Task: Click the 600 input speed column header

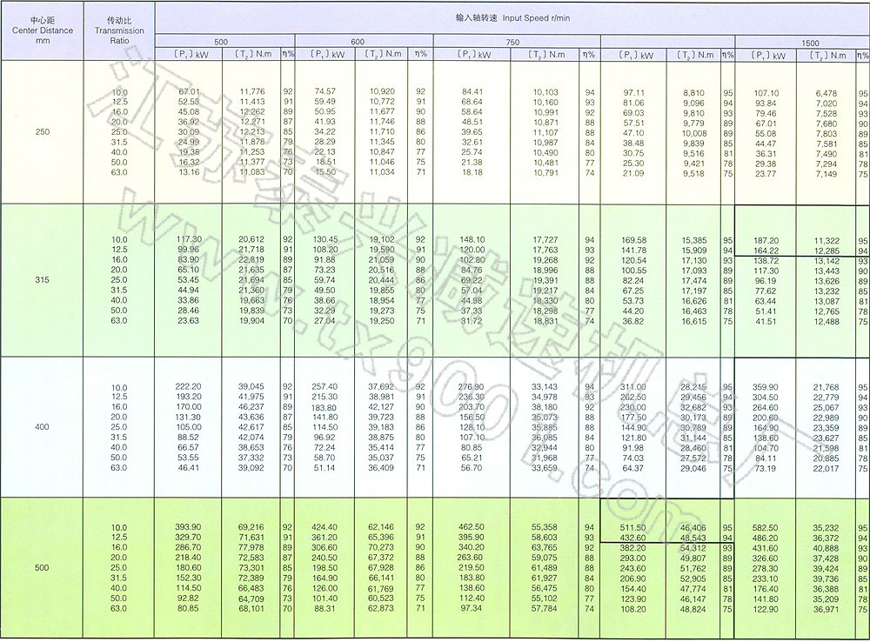Action: (358, 42)
